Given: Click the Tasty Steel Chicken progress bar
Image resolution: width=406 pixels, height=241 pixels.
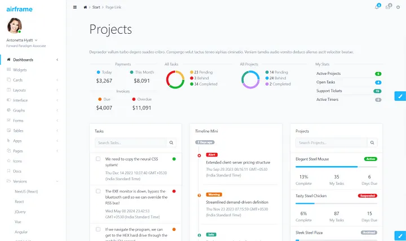Looking at the screenshot, I should [336, 203].
